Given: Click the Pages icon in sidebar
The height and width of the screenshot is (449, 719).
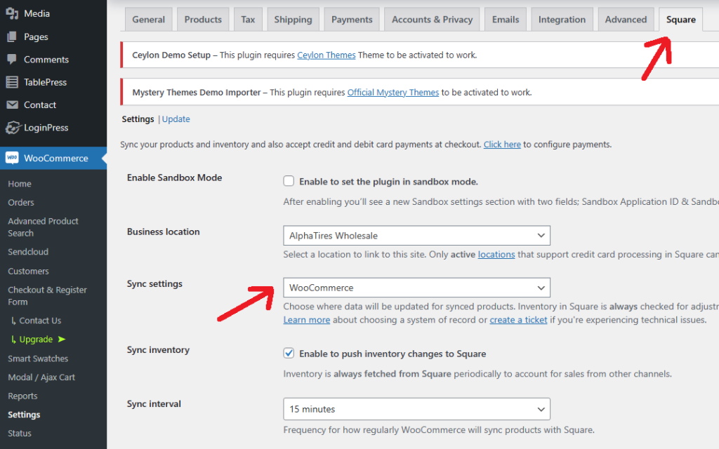Looking at the screenshot, I should tap(12, 36).
